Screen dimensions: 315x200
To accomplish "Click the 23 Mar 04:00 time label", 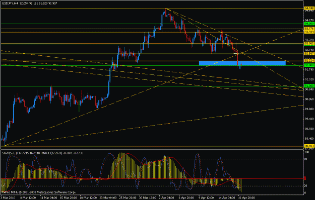I will (107, 197).
